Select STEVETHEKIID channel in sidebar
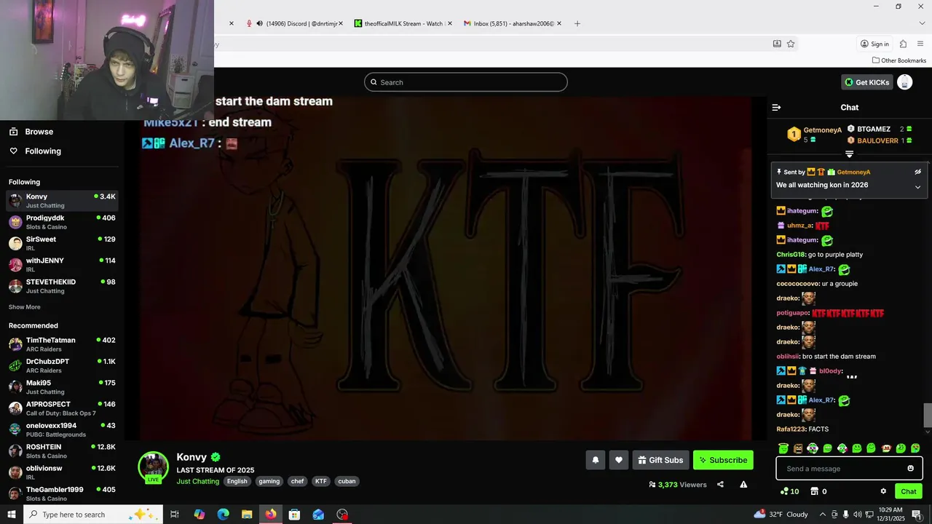 pos(62,286)
